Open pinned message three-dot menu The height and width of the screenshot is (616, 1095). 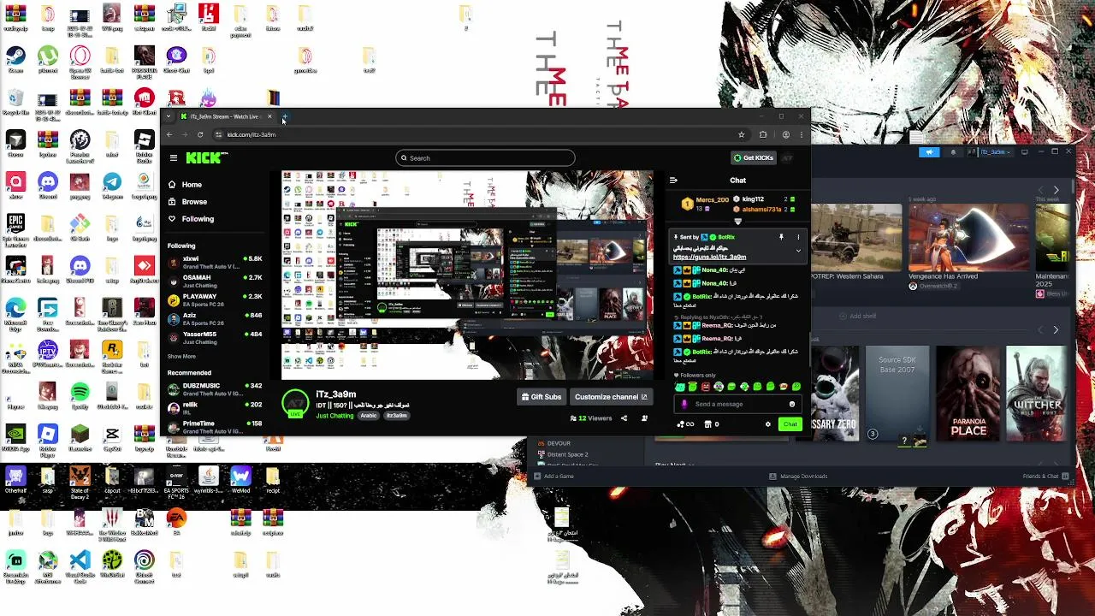tap(798, 237)
